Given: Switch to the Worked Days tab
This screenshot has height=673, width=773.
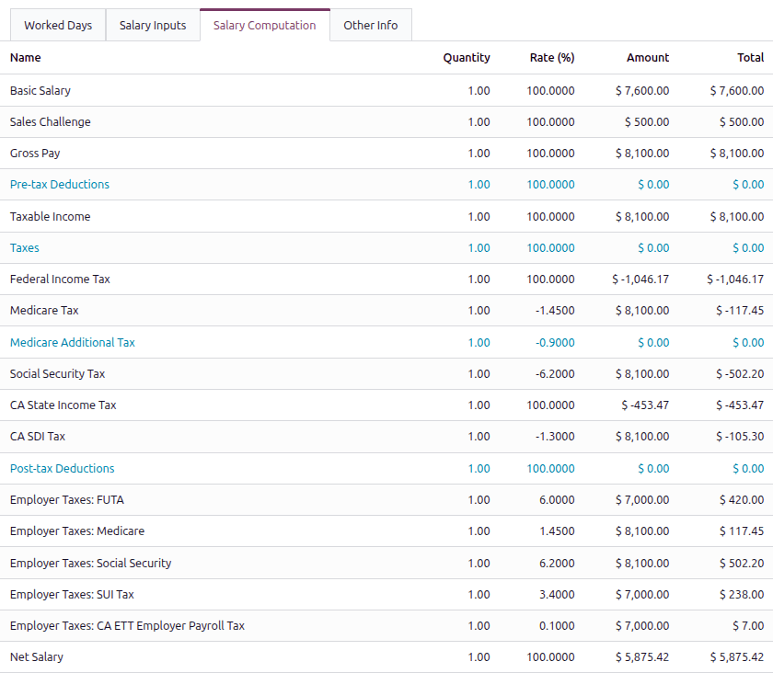Looking at the screenshot, I should [x=58, y=25].
